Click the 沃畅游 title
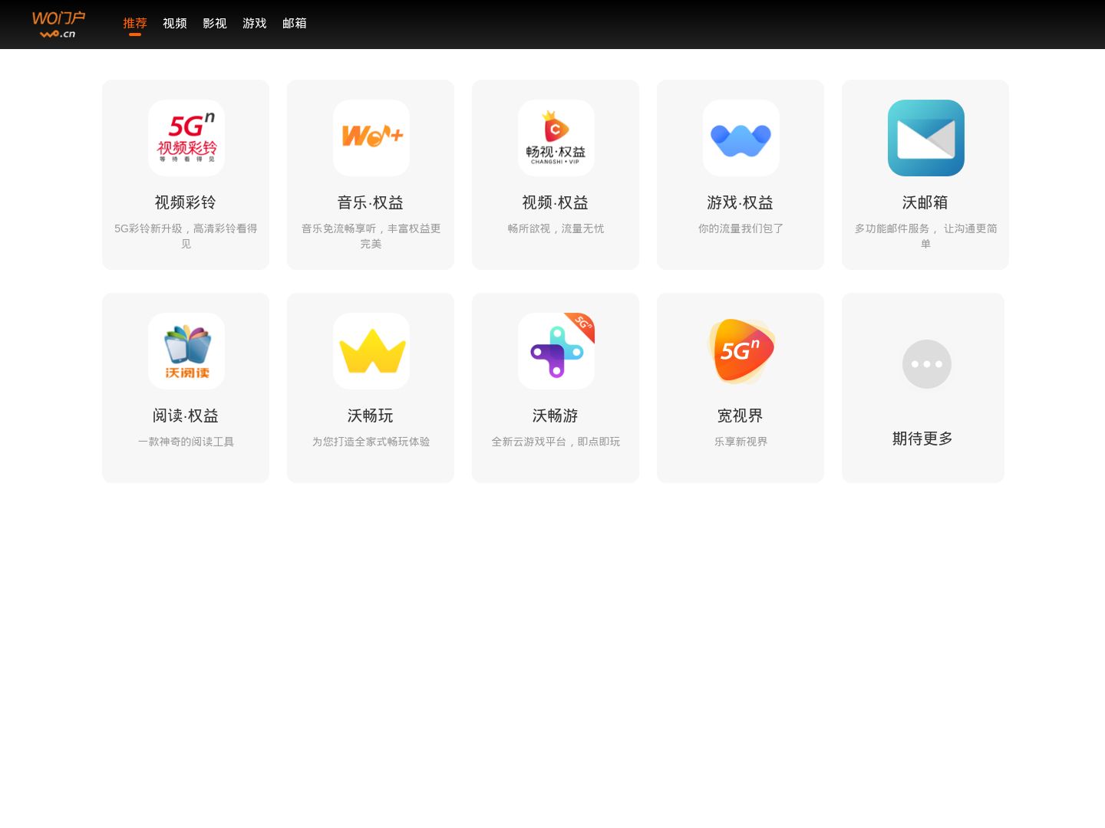 (x=556, y=416)
